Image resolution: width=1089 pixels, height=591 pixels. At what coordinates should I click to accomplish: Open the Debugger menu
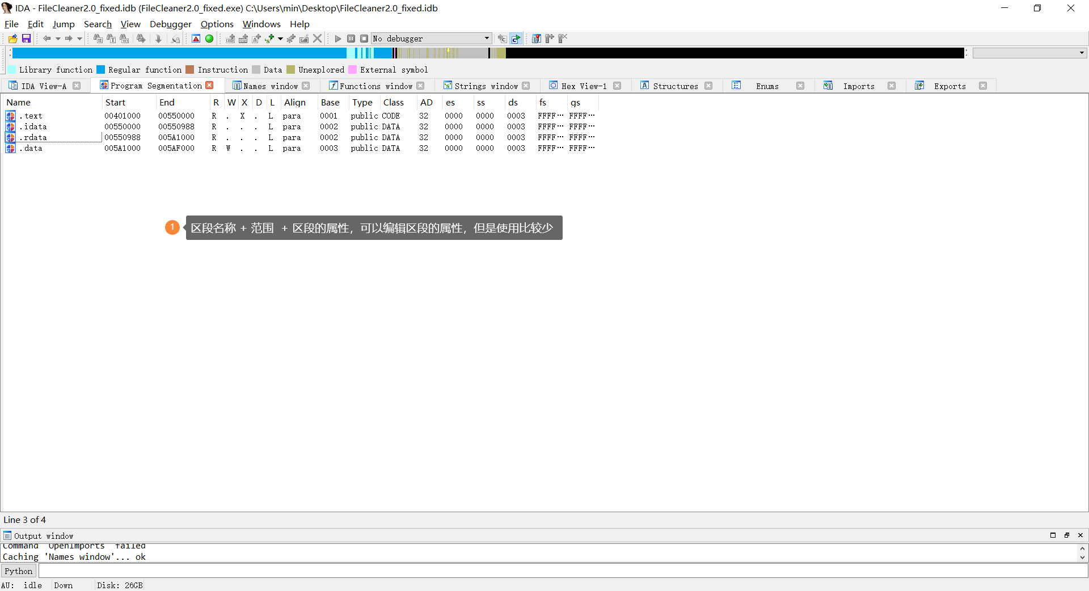tap(171, 24)
